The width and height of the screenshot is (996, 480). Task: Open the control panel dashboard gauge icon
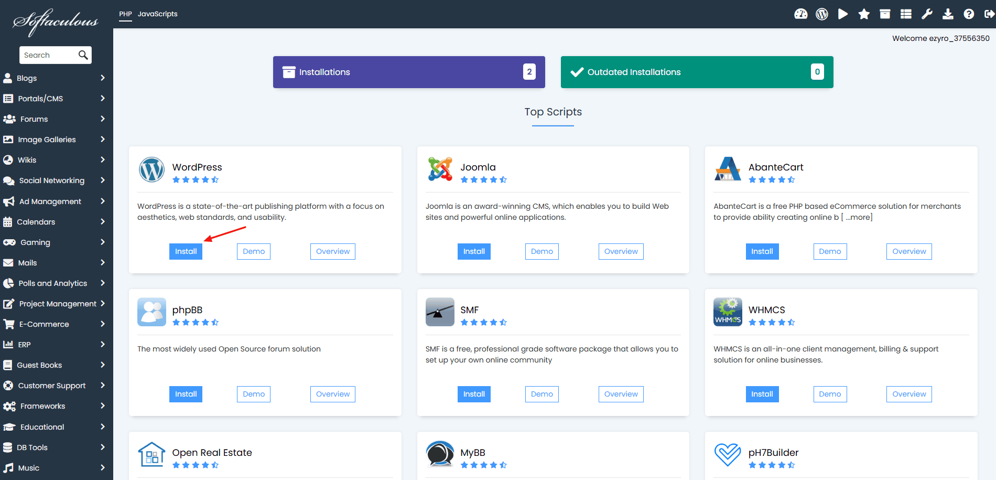[800, 14]
